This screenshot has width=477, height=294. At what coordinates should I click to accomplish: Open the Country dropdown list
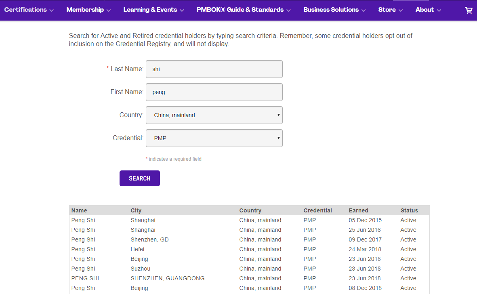tap(214, 115)
